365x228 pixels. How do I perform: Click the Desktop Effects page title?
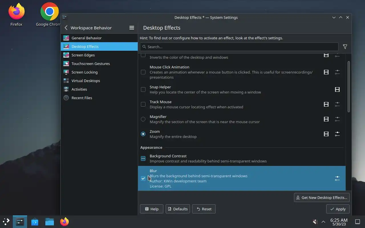pos(162,28)
